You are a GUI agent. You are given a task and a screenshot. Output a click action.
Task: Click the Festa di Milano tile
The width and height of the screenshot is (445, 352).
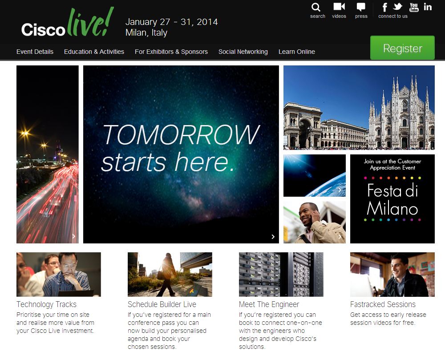[x=392, y=198]
